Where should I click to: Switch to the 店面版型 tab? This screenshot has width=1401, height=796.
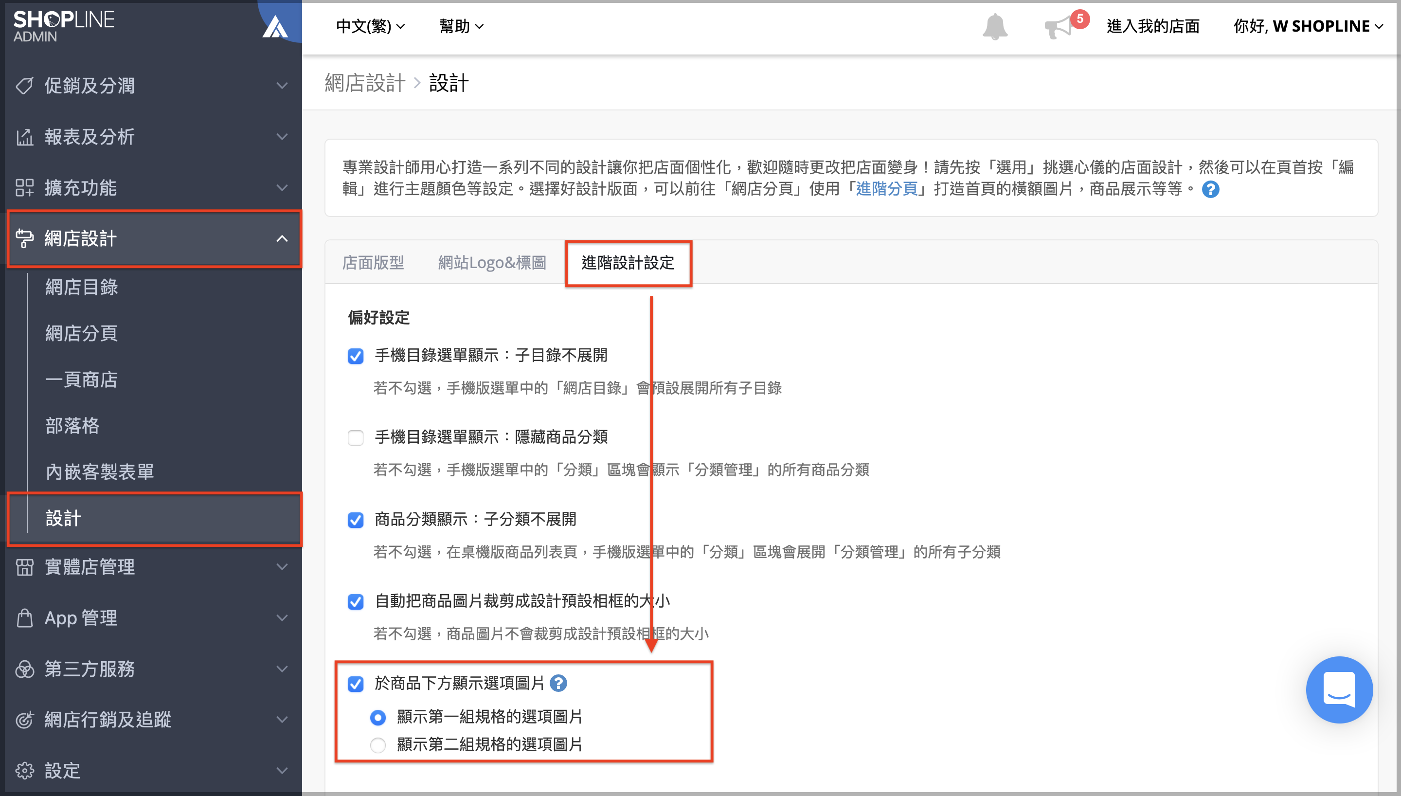pyautogui.click(x=373, y=263)
